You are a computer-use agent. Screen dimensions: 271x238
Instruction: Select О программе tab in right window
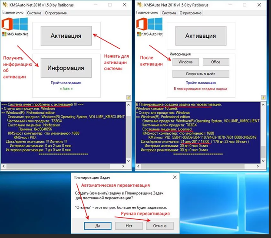pyautogui.click(x=190, y=13)
